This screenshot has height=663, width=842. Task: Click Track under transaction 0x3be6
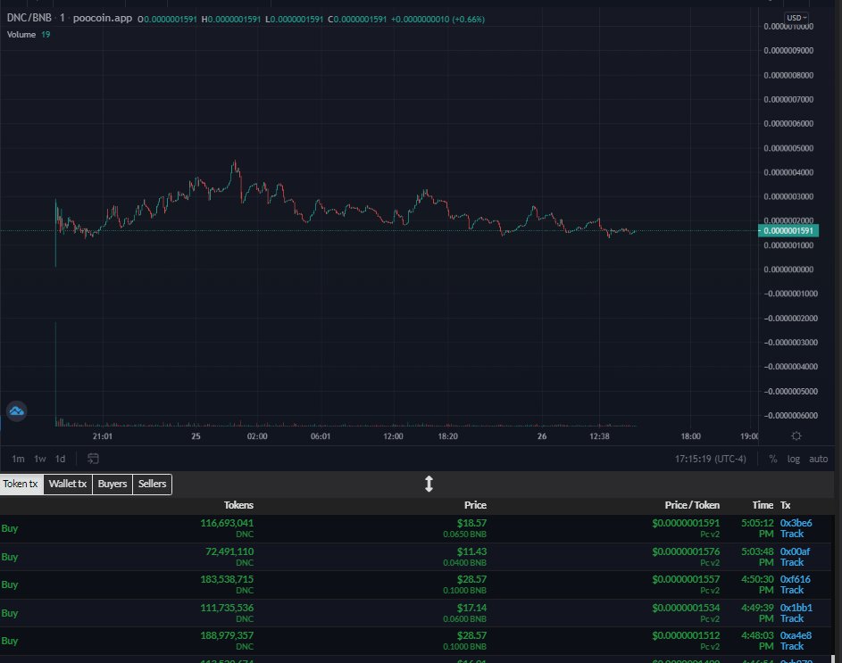pos(792,534)
